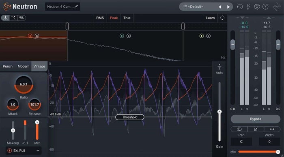Switch to Modern mode
The image size is (284, 157).
click(24, 66)
